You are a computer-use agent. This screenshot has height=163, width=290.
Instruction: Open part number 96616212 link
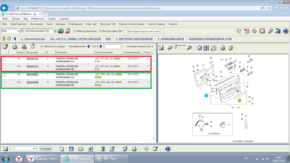pos(32,58)
